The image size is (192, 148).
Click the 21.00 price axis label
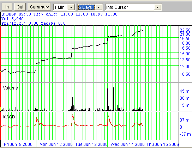(x=185, y=34)
